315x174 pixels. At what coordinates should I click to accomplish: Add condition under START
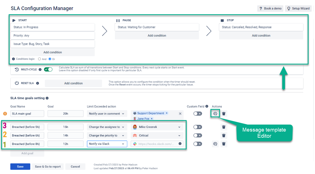pyautogui.click(x=53, y=52)
